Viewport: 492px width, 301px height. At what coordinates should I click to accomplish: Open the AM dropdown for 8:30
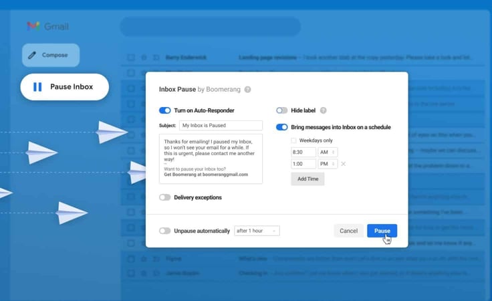[328, 153]
